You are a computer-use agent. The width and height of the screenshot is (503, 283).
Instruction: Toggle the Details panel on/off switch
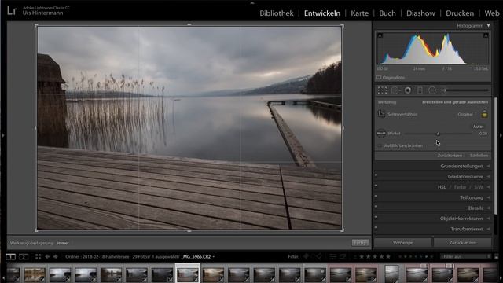click(x=376, y=206)
